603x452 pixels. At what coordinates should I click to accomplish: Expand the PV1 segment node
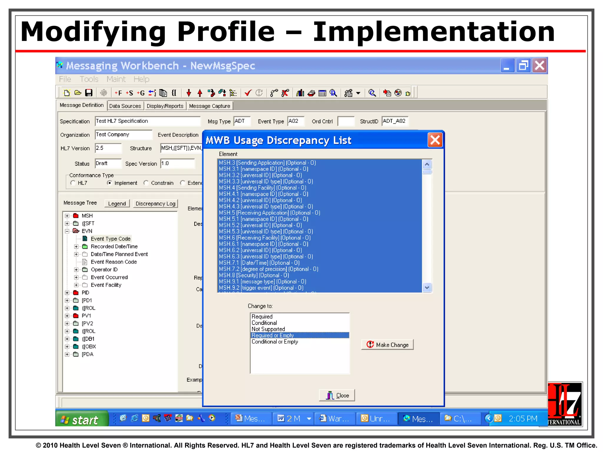click(67, 316)
